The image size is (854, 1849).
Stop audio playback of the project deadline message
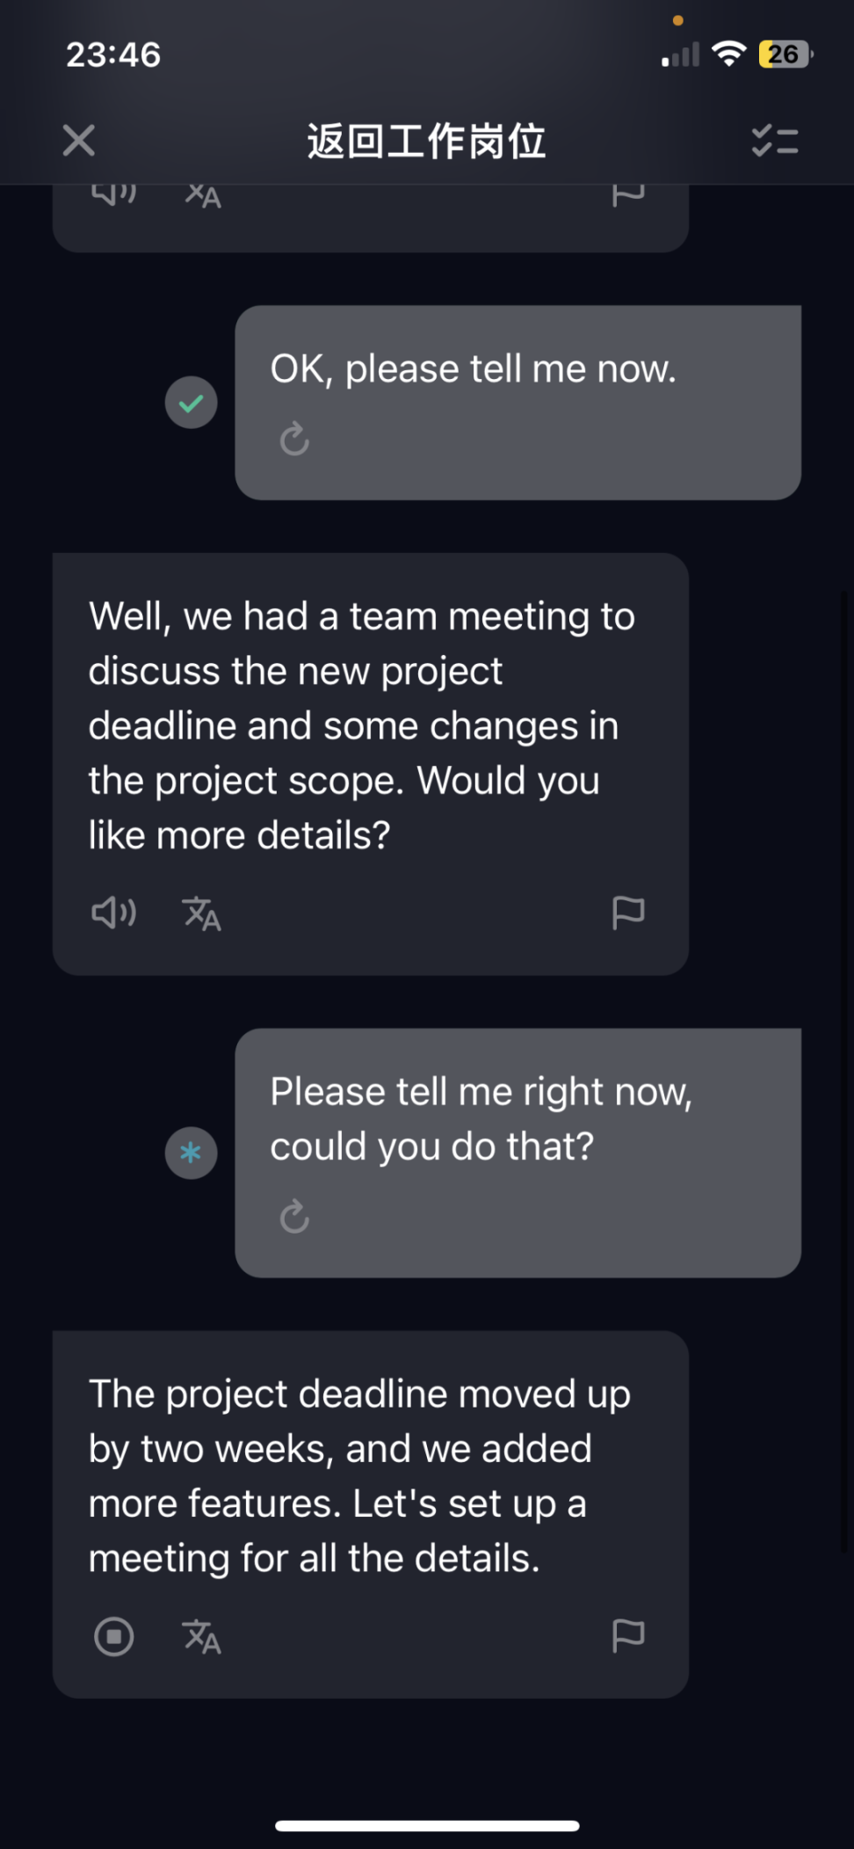114,1636
